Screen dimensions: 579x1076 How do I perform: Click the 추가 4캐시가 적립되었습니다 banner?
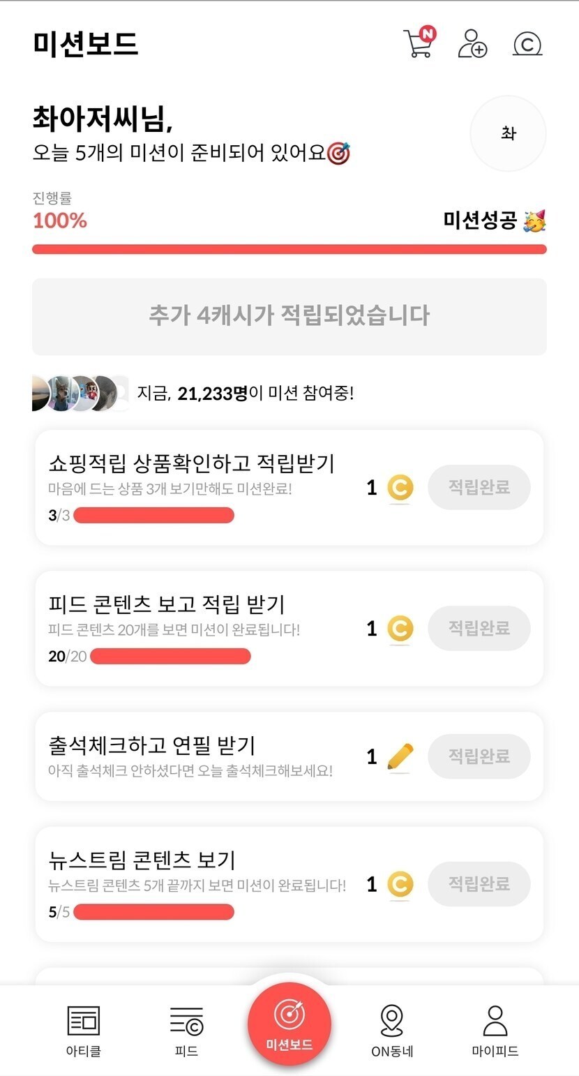click(289, 316)
